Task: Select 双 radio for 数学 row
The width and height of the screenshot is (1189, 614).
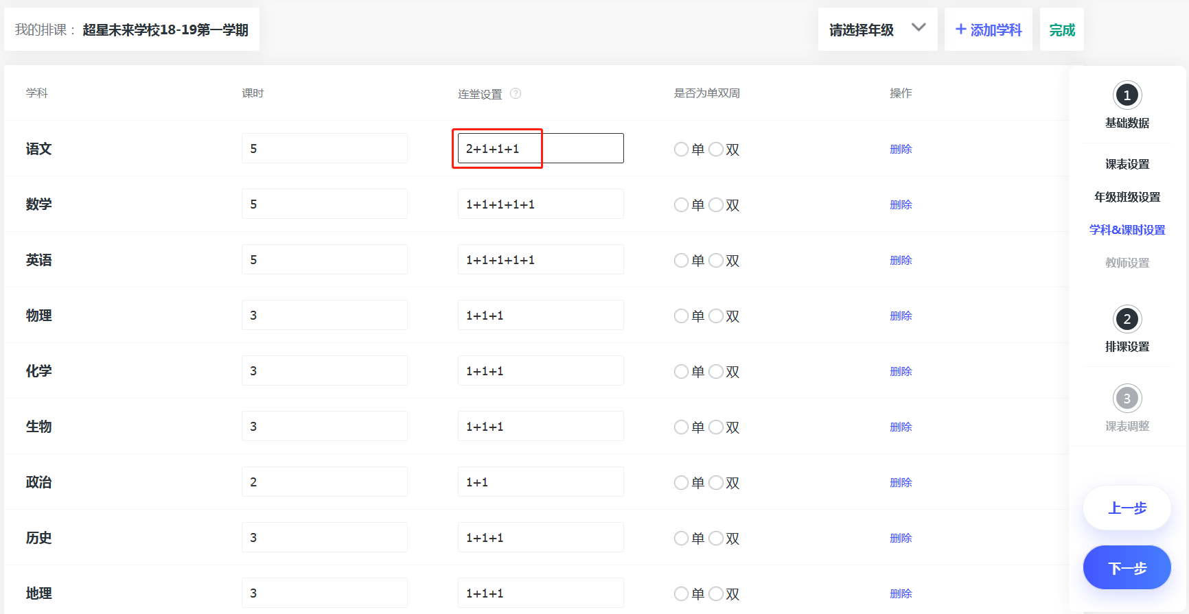Action: (716, 205)
